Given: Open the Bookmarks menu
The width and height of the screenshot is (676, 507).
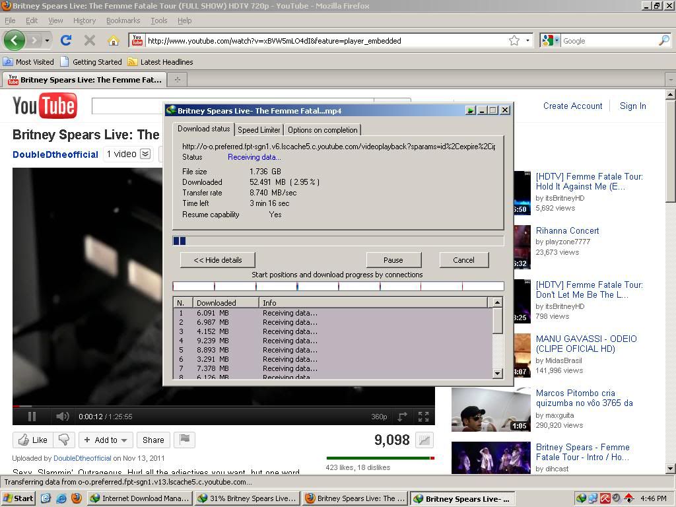Looking at the screenshot, I should click(x=123, y=20).
